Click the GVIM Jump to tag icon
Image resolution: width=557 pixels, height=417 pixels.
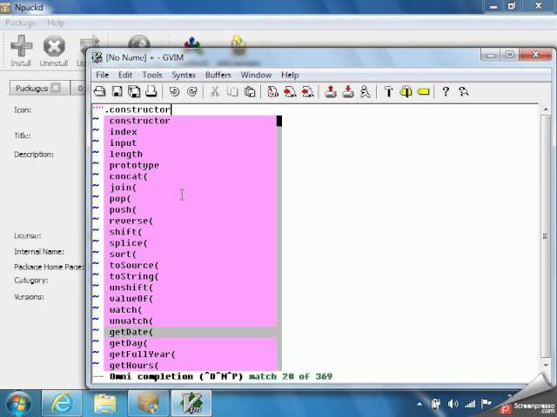tap(423, 92)
